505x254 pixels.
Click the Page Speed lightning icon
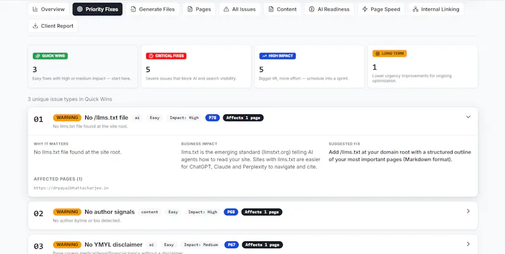365,9
